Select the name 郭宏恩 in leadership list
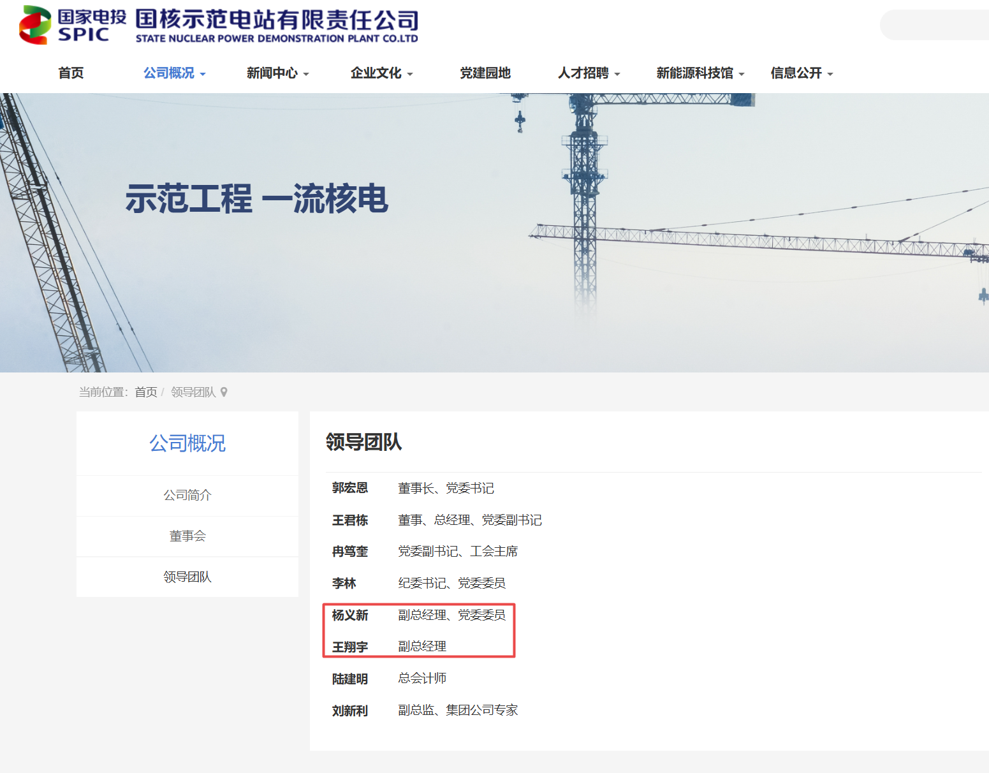 point(350,489)
